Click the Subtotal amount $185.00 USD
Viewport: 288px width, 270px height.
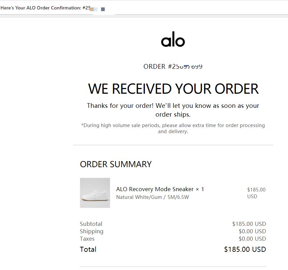(249, 224)
